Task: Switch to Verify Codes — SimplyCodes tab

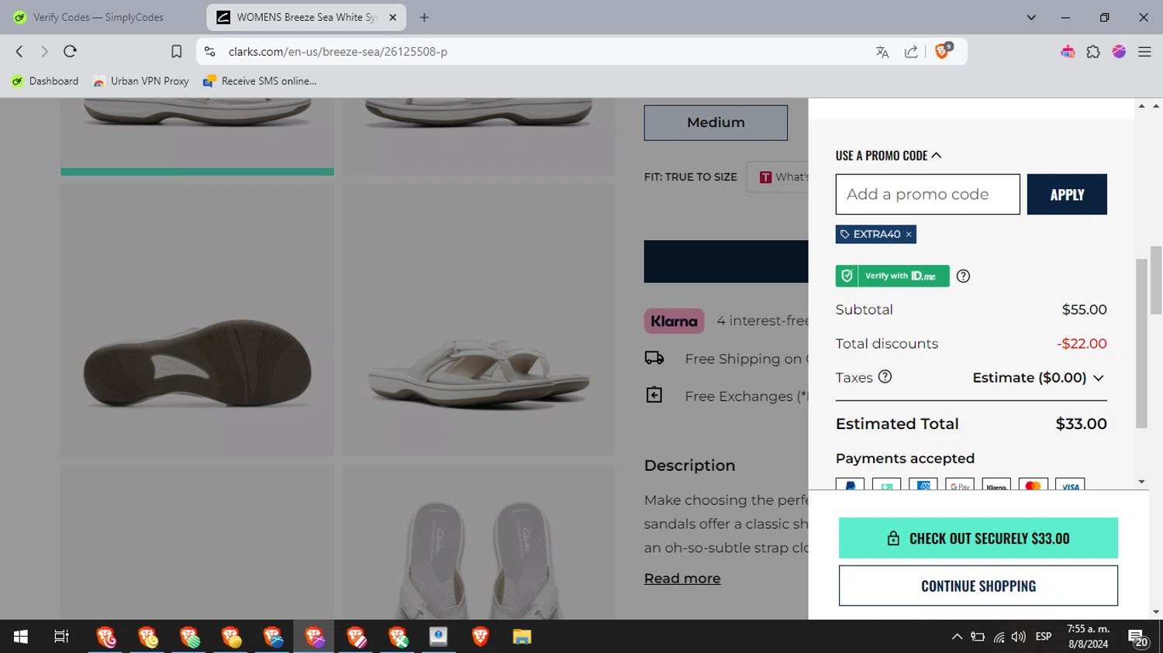Action: coord(98,17)
